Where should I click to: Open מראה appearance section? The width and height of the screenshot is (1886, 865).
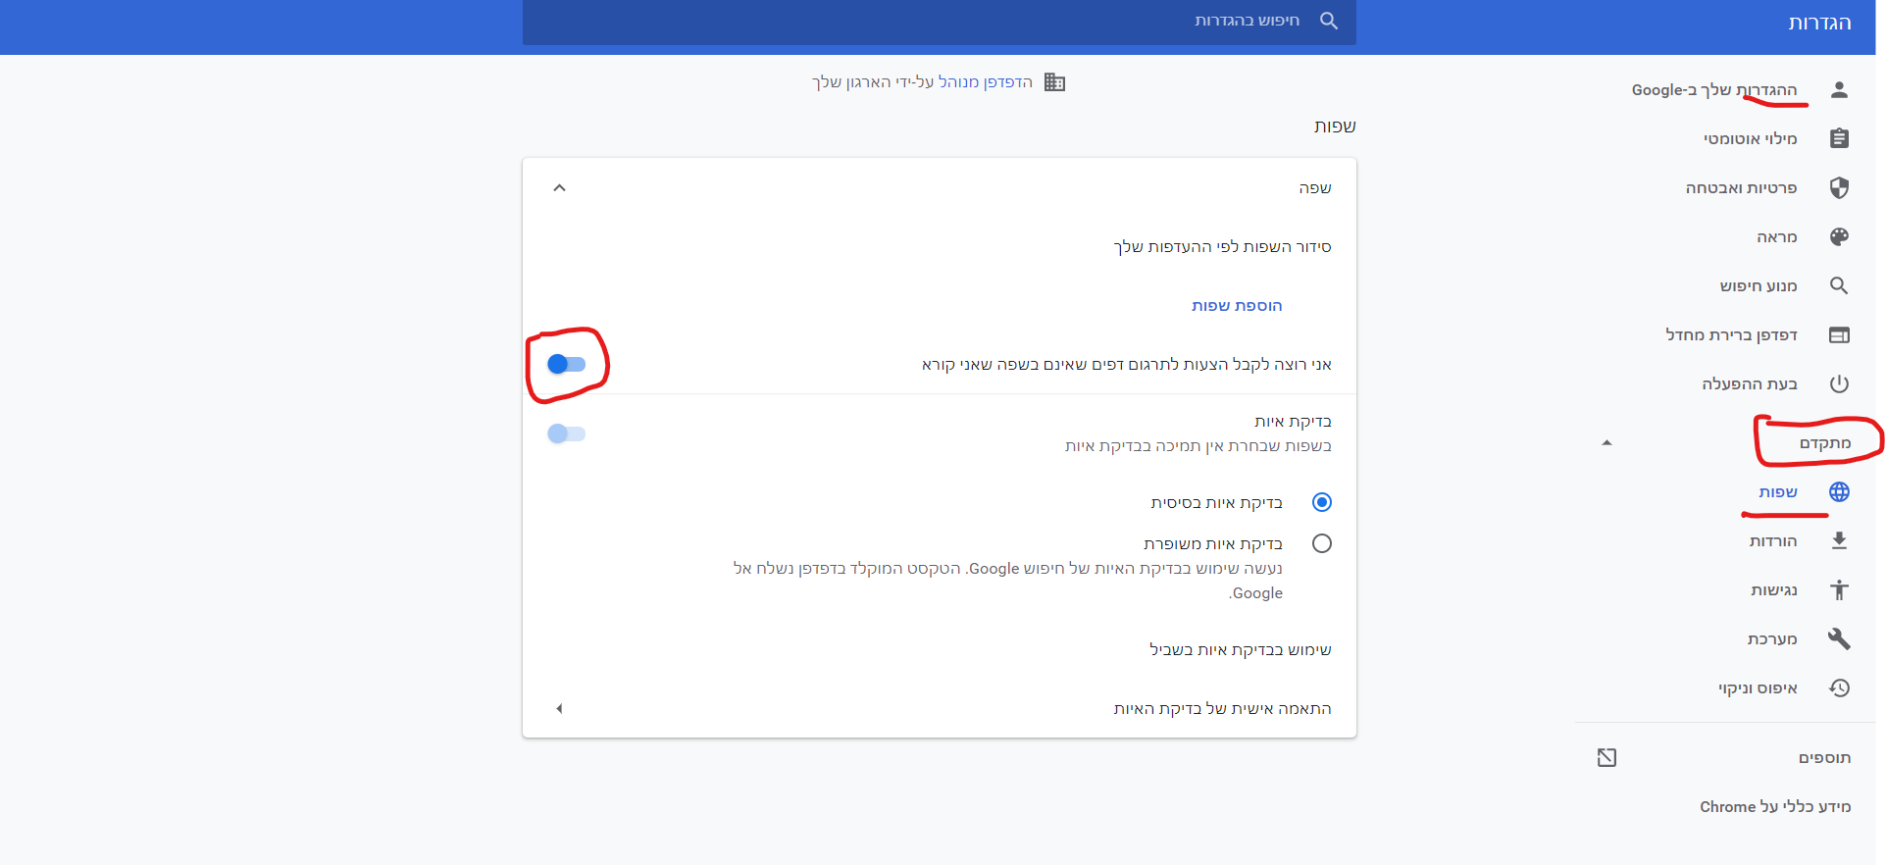pos(1777,237)
